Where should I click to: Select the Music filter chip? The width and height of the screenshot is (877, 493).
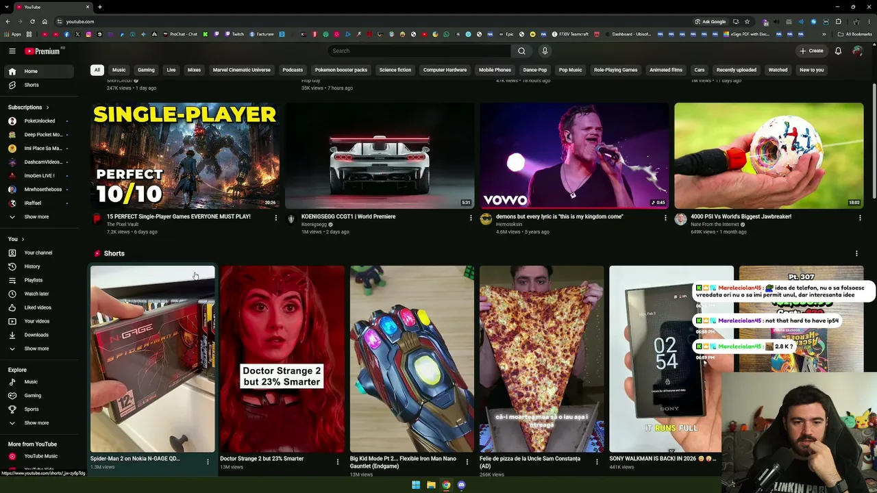119,70
